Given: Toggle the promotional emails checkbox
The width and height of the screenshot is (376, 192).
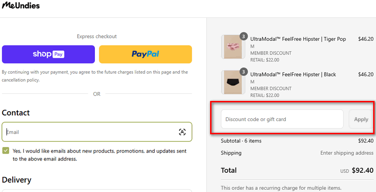Looking at the screenshot, I should pos(6,151).
